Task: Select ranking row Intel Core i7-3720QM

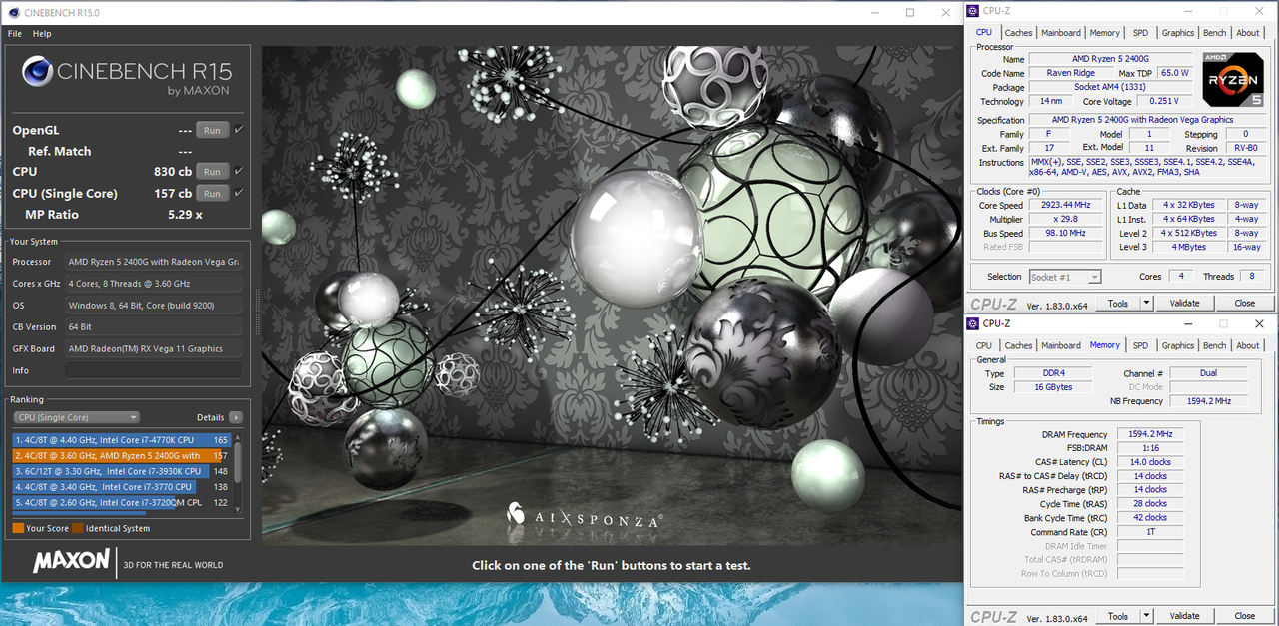Action: point(121,502)
